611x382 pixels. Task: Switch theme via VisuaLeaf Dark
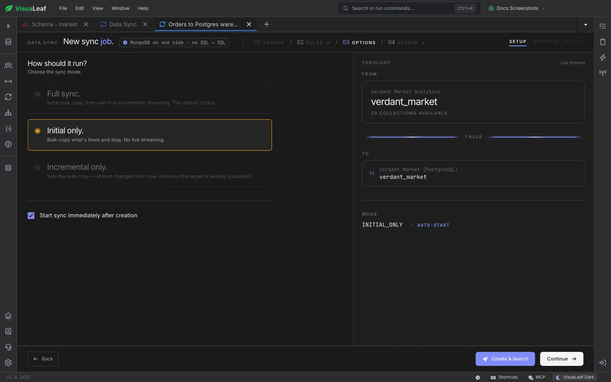click(x=575, y=377)
